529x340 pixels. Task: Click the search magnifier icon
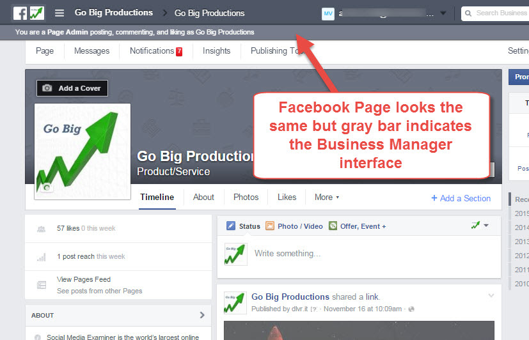point(468,13)
